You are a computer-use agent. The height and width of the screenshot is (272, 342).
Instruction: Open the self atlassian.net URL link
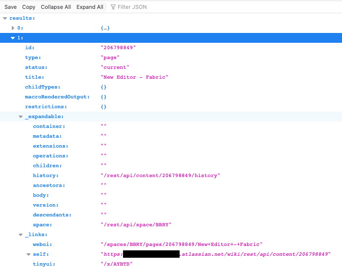216,254
